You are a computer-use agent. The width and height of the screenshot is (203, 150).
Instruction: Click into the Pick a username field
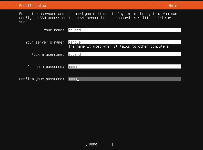click(125, 54)
